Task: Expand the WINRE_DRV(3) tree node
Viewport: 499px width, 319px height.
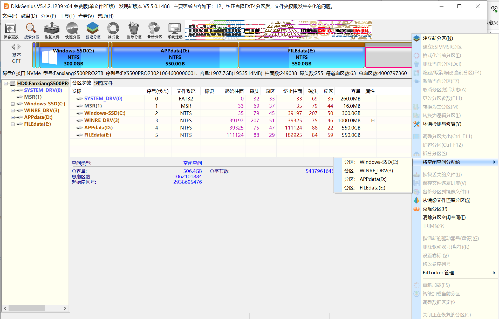Action: [x=13, y=111]
